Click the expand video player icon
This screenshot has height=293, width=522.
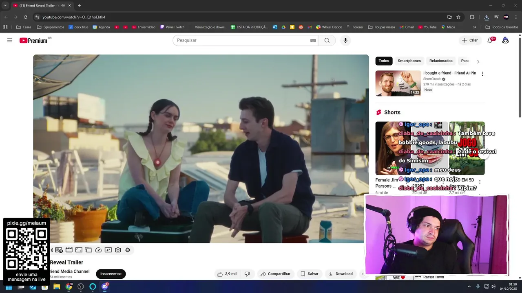[79, 250]
